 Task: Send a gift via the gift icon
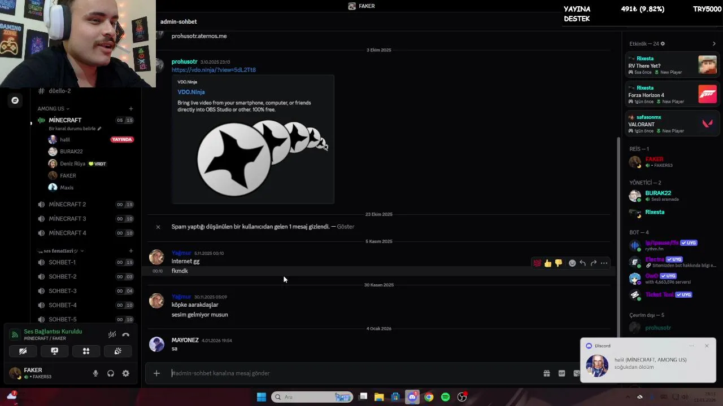pos(547,373)
